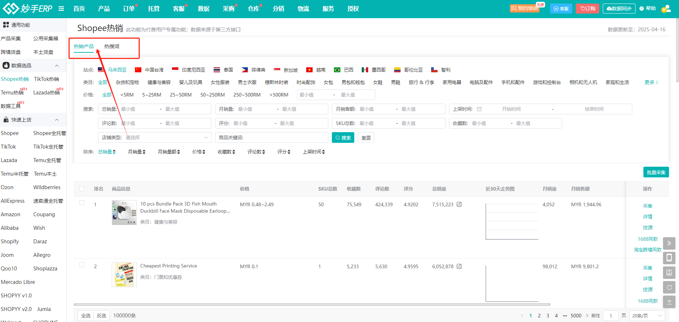Open the 物流 top menu
The image size is (679, 322).
[x=303, y=9]
